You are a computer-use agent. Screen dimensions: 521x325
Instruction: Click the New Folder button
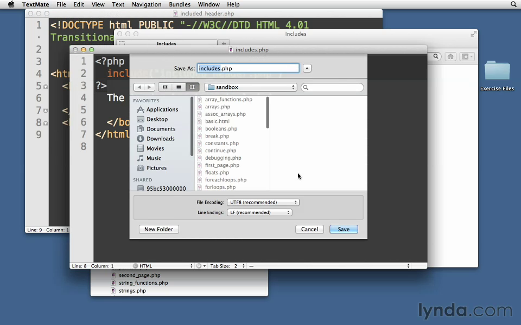tap(159, 229)
